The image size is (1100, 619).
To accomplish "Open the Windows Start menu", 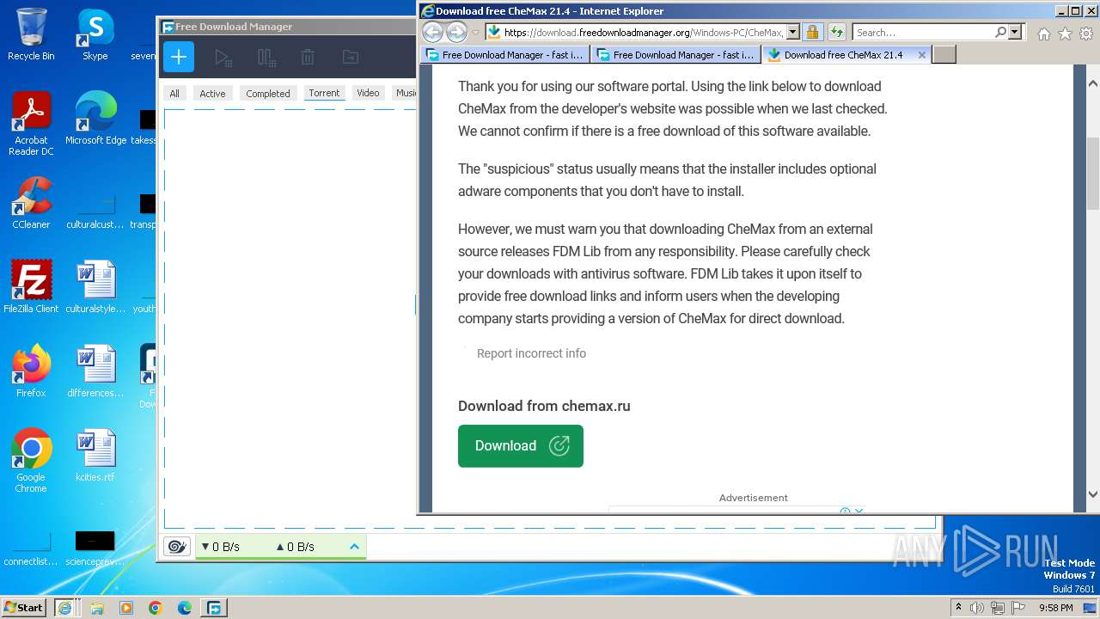I will [x=24, y=608].
